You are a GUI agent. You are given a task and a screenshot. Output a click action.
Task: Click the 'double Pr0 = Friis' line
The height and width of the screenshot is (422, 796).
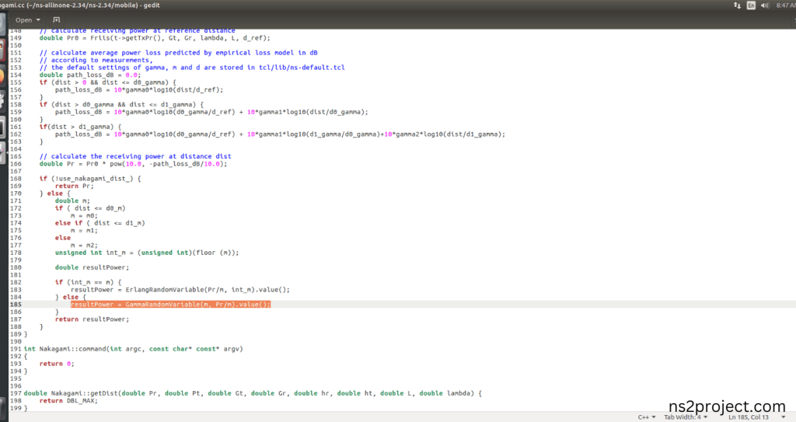point(155,38)
